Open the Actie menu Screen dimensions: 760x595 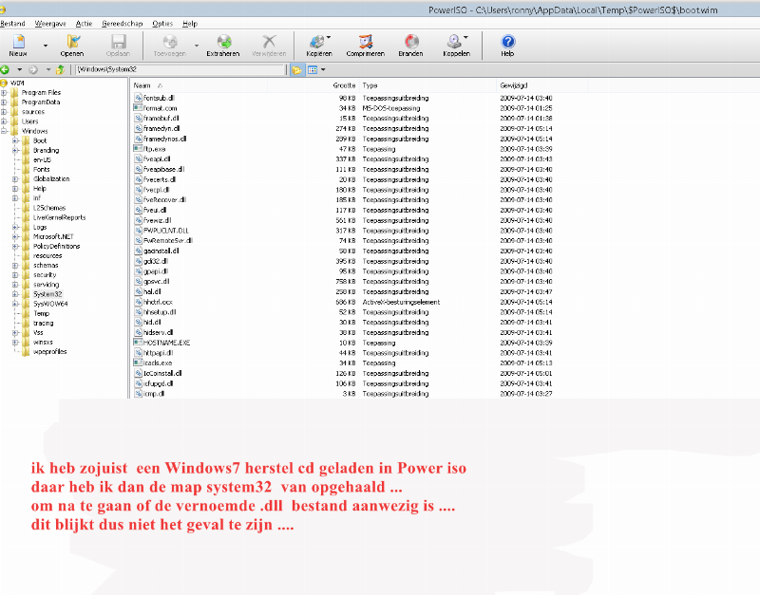(84, 23)
